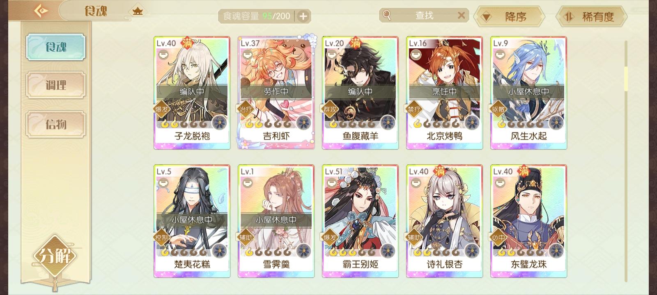Tap the 爆发 role badge on 霸王别姬
Screen dimensions: 657x295
pyautogui.click(x=330, y=237)
